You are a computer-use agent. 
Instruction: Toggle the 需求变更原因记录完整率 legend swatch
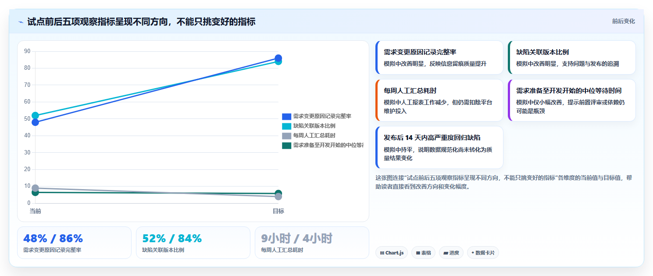[286, 116]
